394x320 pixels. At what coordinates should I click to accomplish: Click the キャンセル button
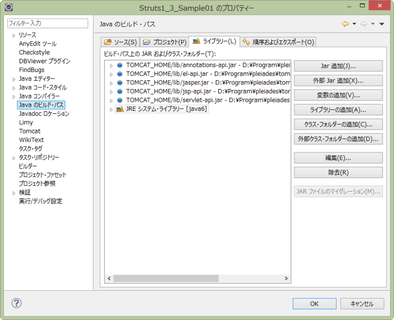coord(362,304)
